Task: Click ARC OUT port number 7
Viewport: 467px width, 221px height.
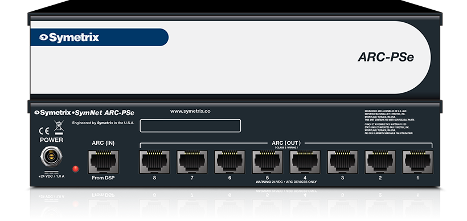Action: pos(192,162)
